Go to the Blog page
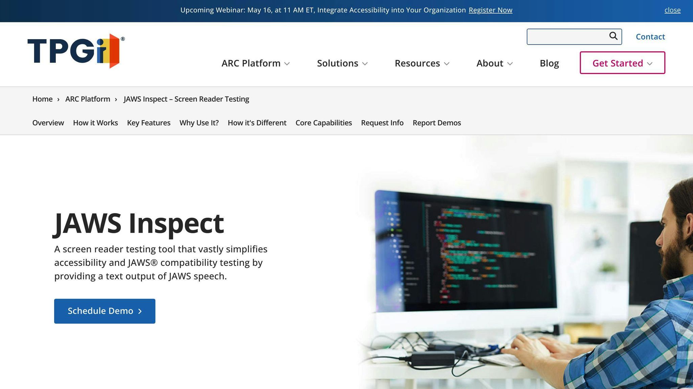The width and height of the screenshot is (693, 389). 549,63
